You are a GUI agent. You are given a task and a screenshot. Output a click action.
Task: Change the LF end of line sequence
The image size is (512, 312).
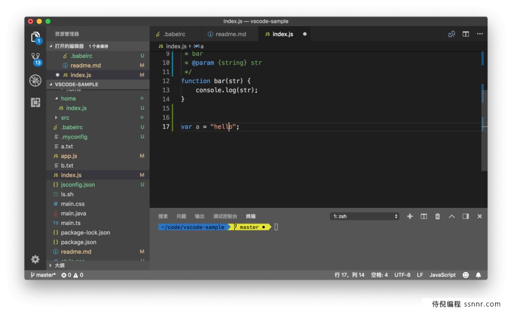point(420,275)
